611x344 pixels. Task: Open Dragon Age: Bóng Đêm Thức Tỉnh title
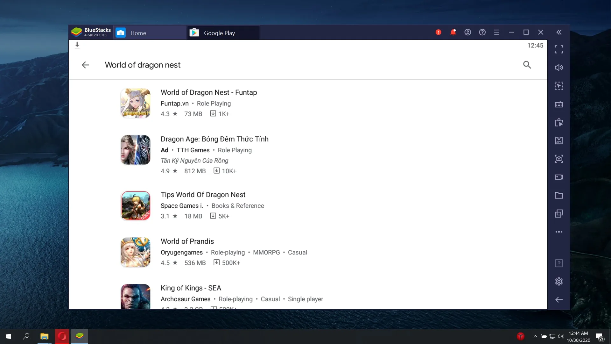pos(214,139)
